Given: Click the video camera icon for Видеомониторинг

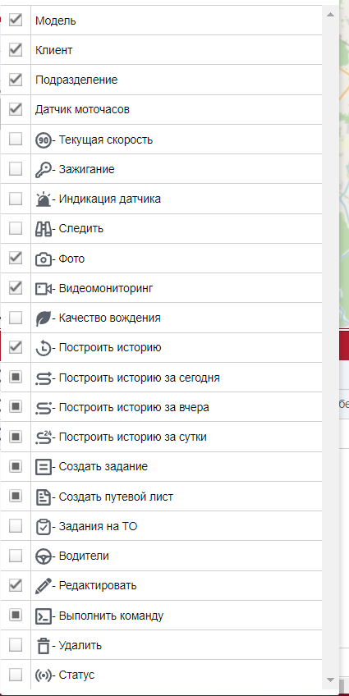Looking at the screenshot, I should pyautogui.click(x=44, y=289).
